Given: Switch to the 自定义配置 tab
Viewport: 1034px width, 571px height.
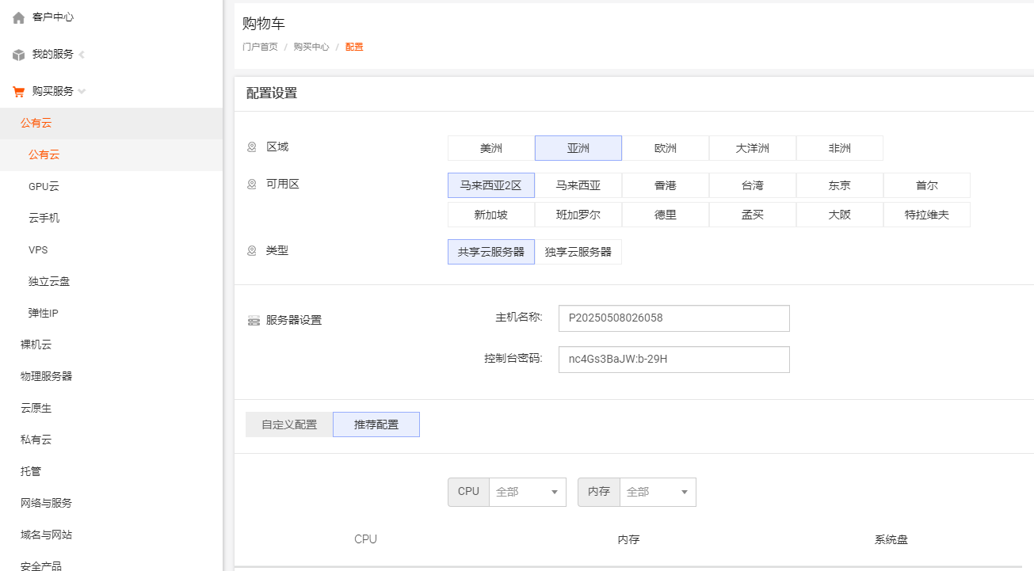Looking at the screenshot, I should [x=289, y=424].
